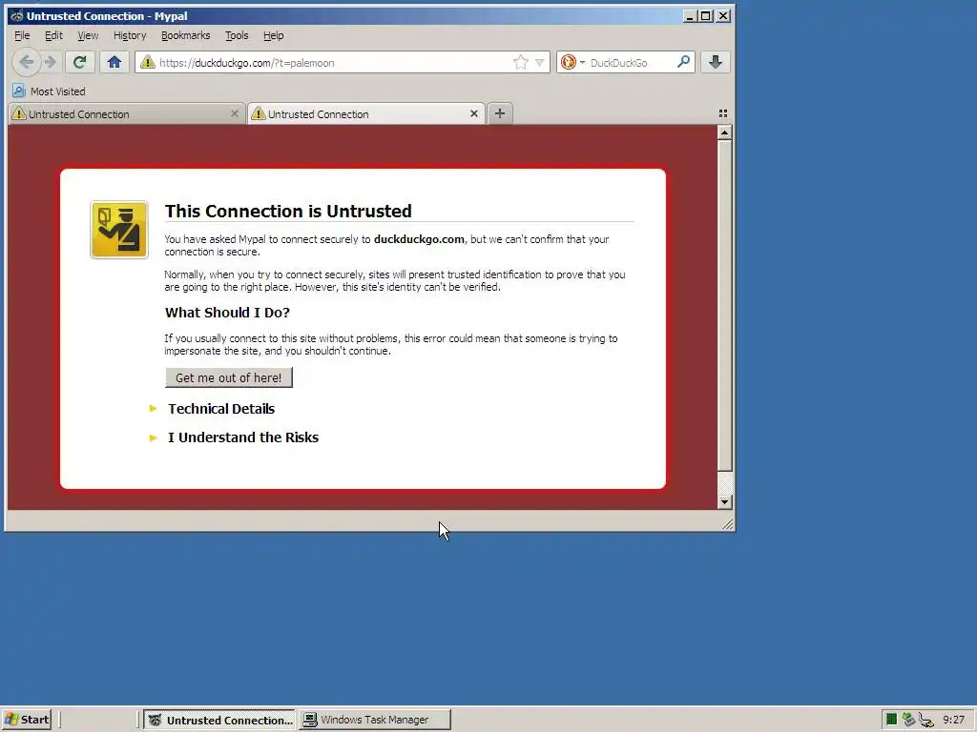Click the green CPU meter tray icon

tap(892, 720)
